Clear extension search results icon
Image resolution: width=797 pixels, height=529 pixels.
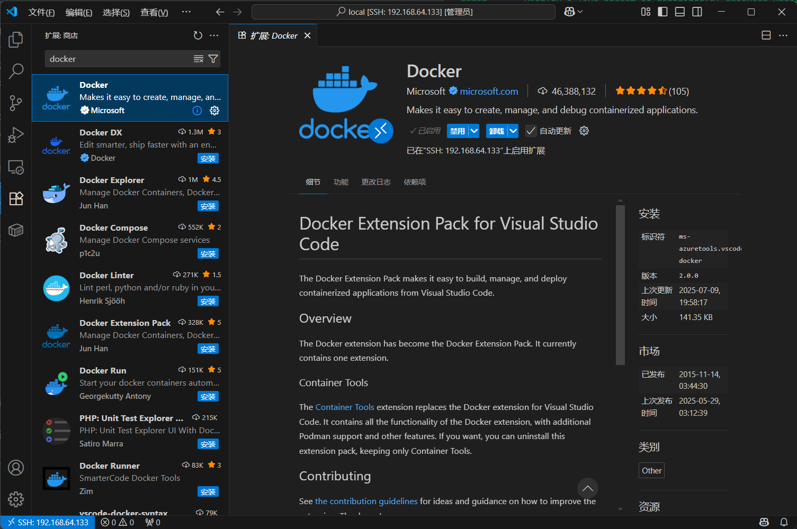[x=199, y=59]
